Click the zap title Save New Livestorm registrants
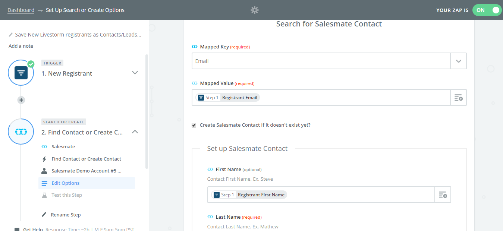The image size is (503, 231). pos(78,35)
